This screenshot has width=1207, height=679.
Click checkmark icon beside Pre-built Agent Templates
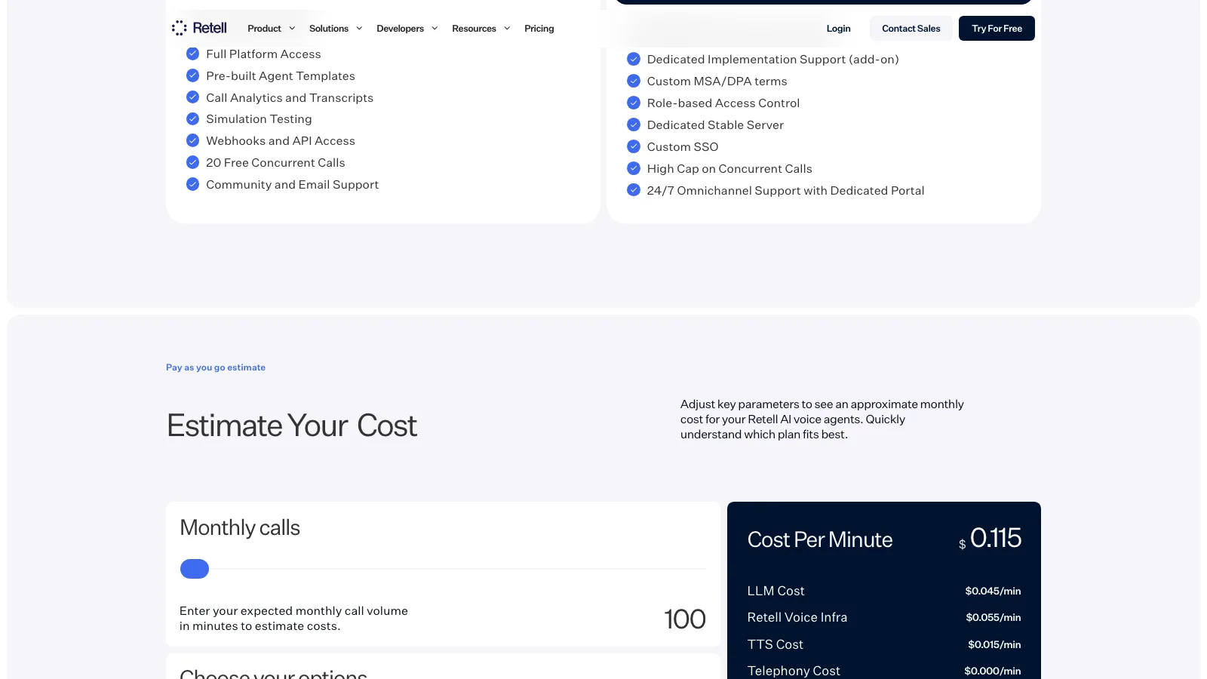(192, 75)
